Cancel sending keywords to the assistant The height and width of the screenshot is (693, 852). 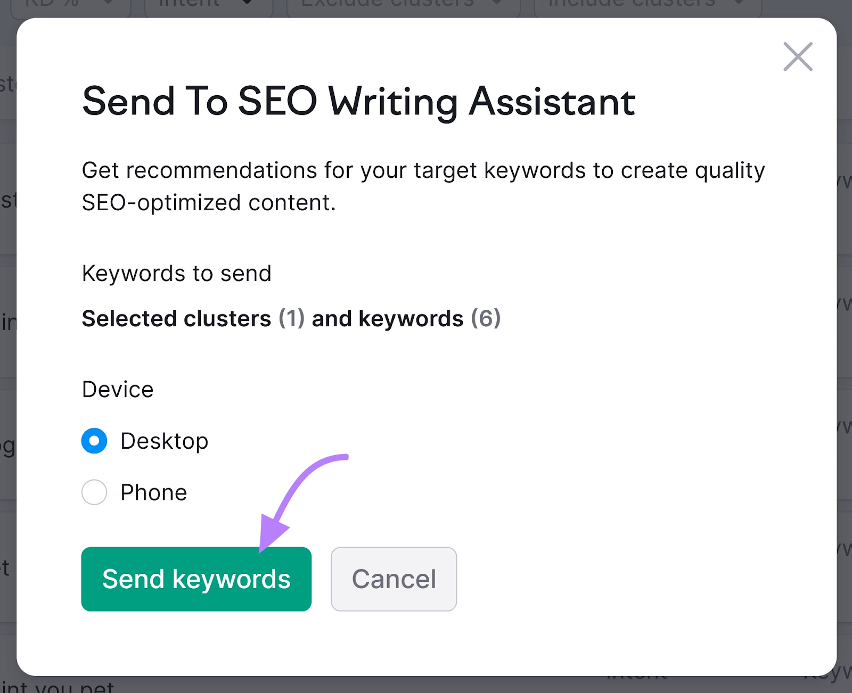[x=394, y=579]
